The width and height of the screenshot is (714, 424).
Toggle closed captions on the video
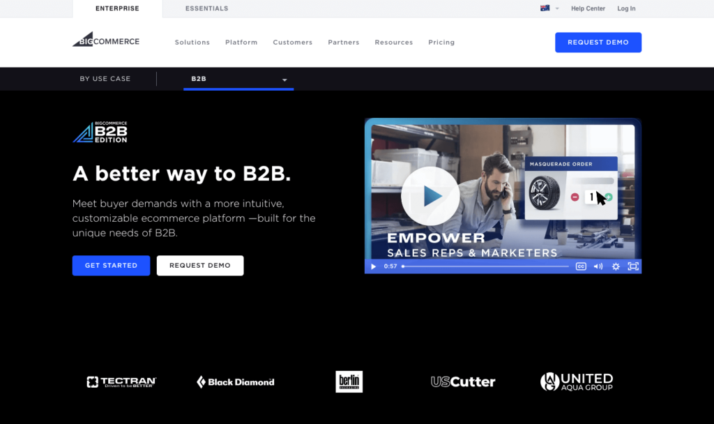click(581, 266)
